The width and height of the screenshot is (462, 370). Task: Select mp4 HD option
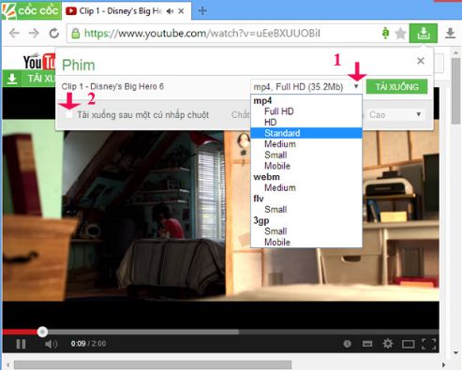tap(306, 122)
